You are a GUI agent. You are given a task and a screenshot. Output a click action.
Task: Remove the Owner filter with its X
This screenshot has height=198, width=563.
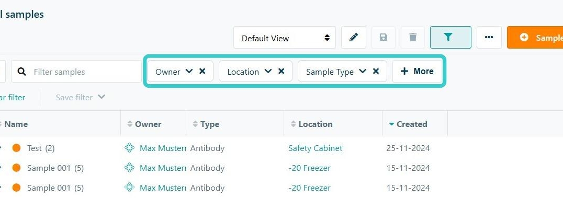[202, 71]
